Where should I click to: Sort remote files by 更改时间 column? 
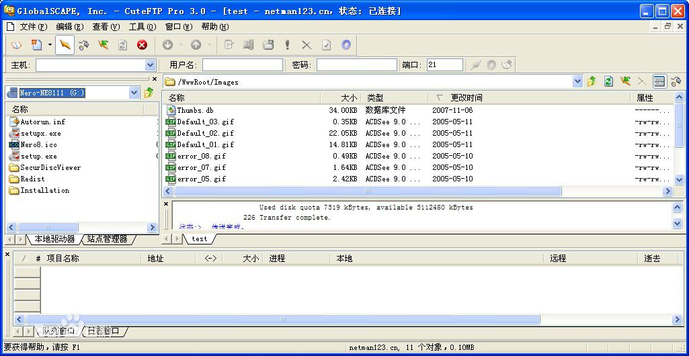click(x=466, y=97)
